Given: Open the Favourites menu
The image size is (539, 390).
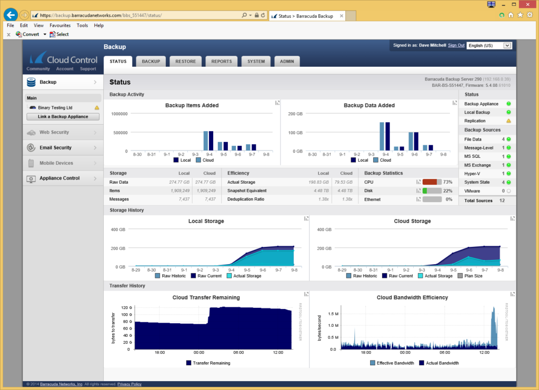Looking at the screenshot, I should click(x=59, y=25).
